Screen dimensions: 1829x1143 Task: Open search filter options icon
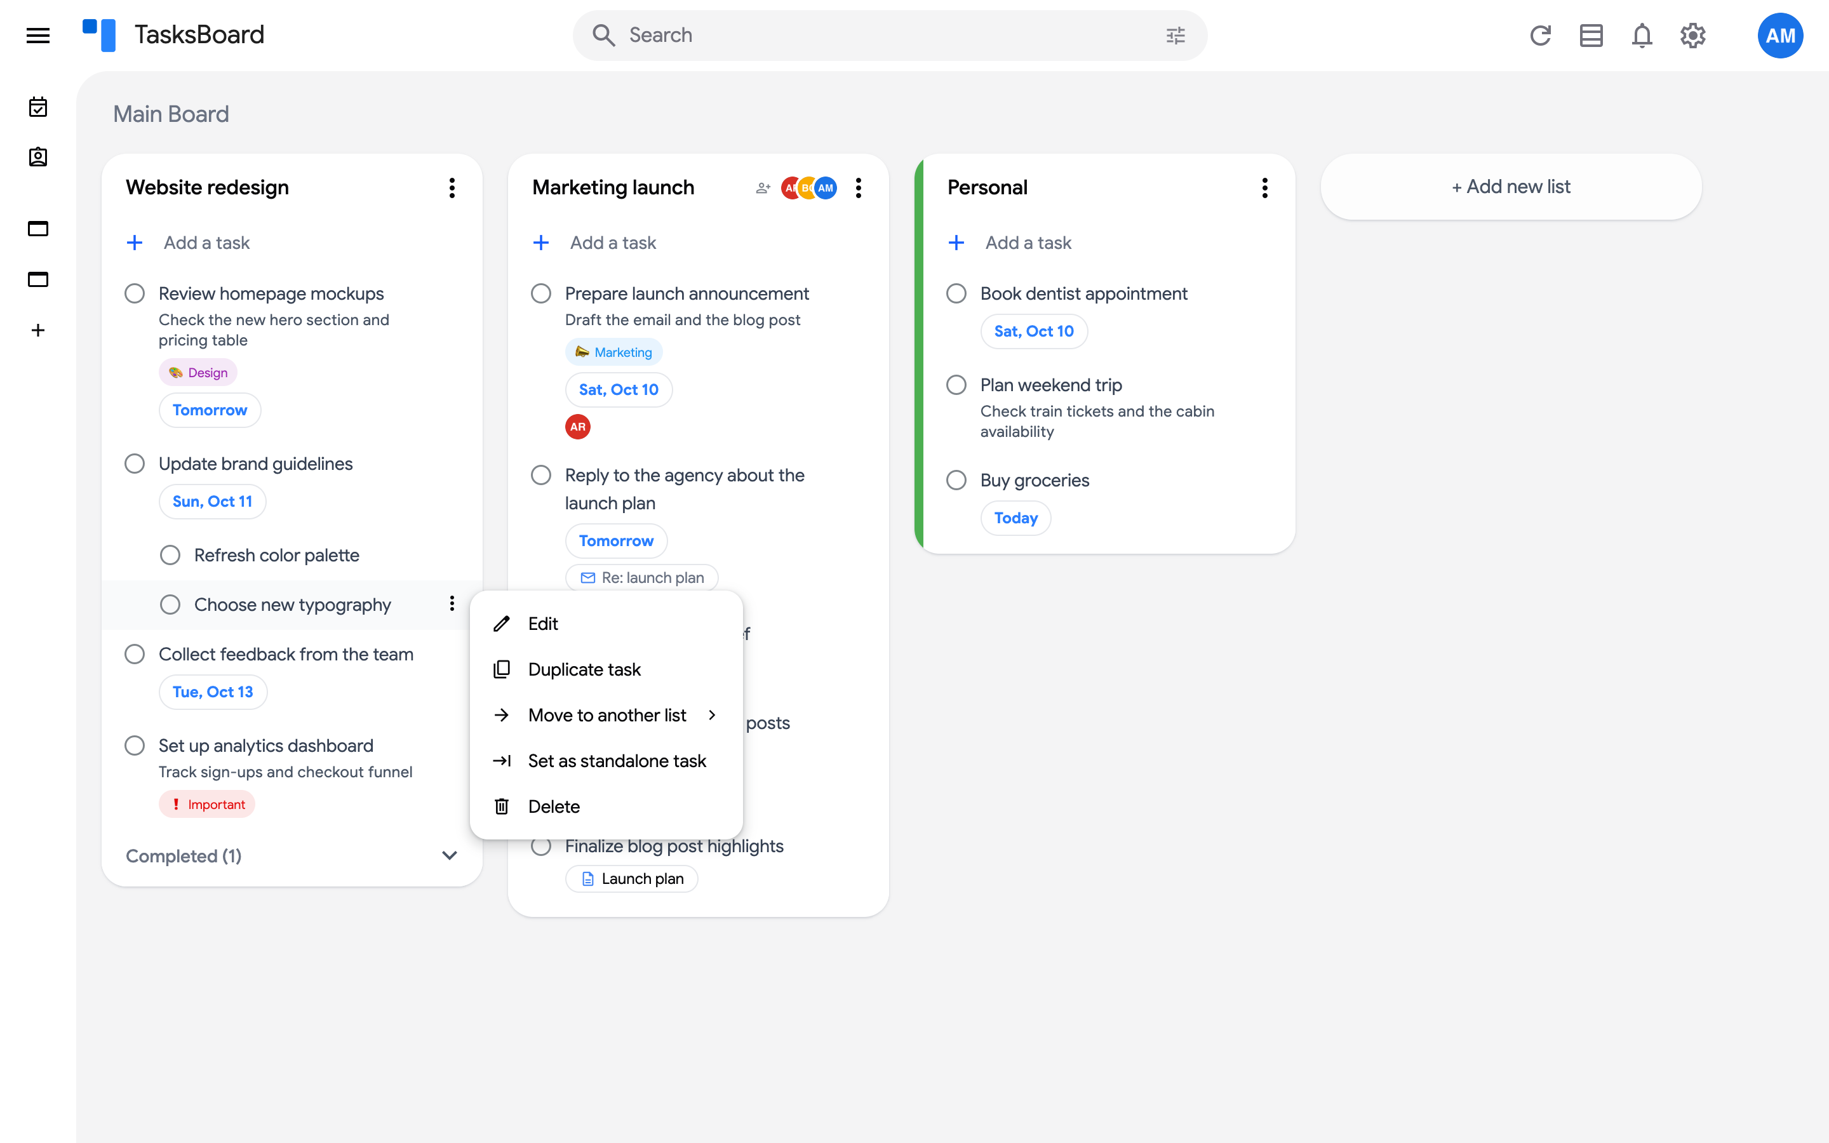pyautogui.click(x=1176, y=36)
